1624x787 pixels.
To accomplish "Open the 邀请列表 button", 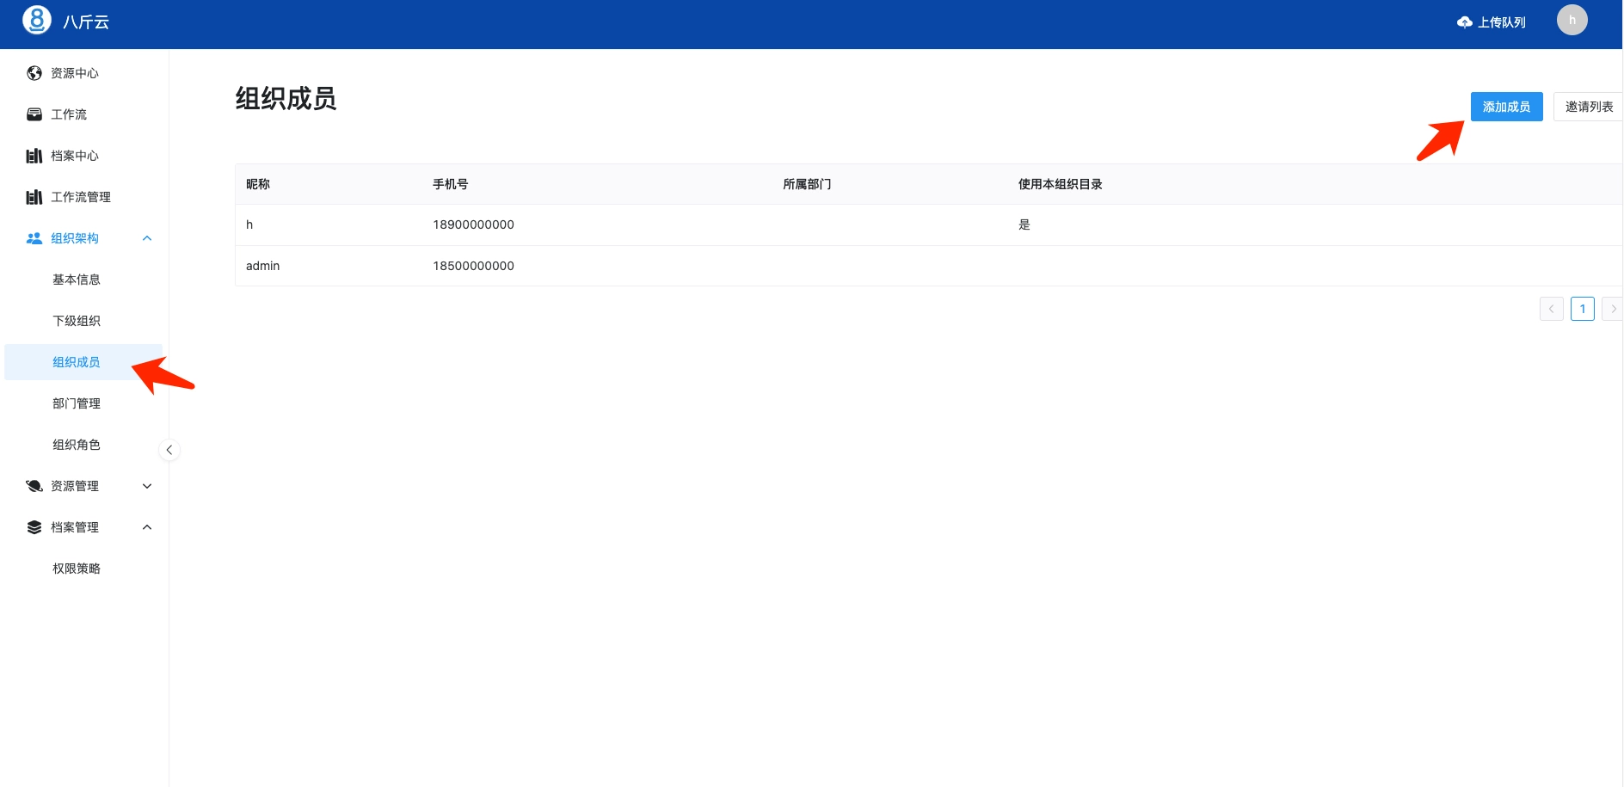I will pos(1588,107).
